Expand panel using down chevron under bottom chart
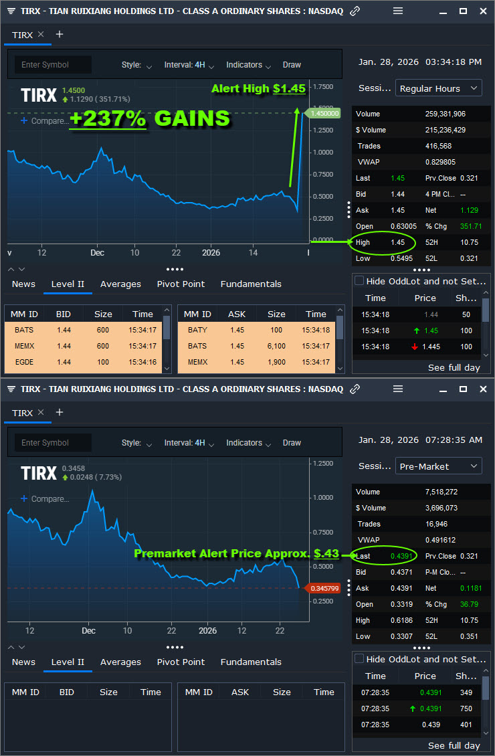Screen dimensions: 495x756 click(x=21, y=647)
